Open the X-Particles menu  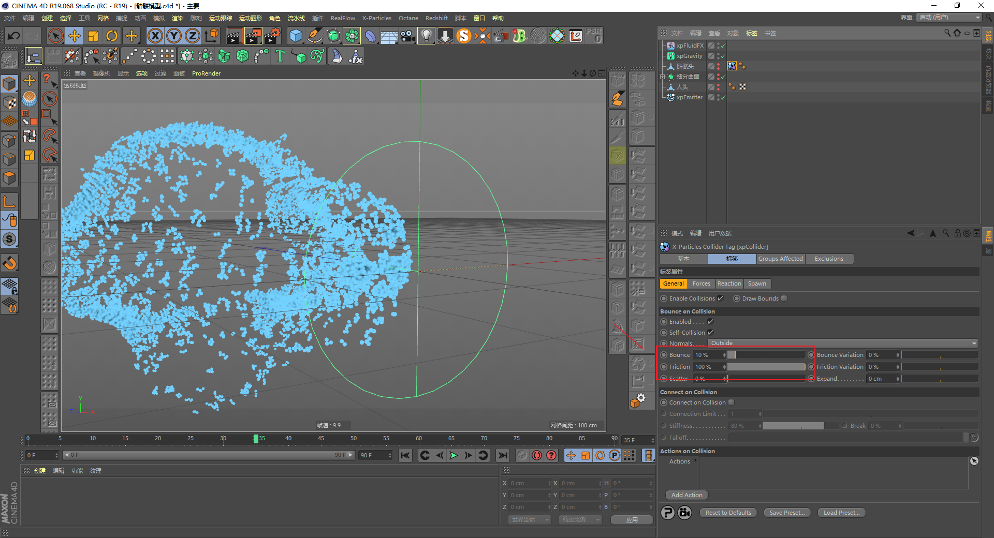(x=376, y=18)
